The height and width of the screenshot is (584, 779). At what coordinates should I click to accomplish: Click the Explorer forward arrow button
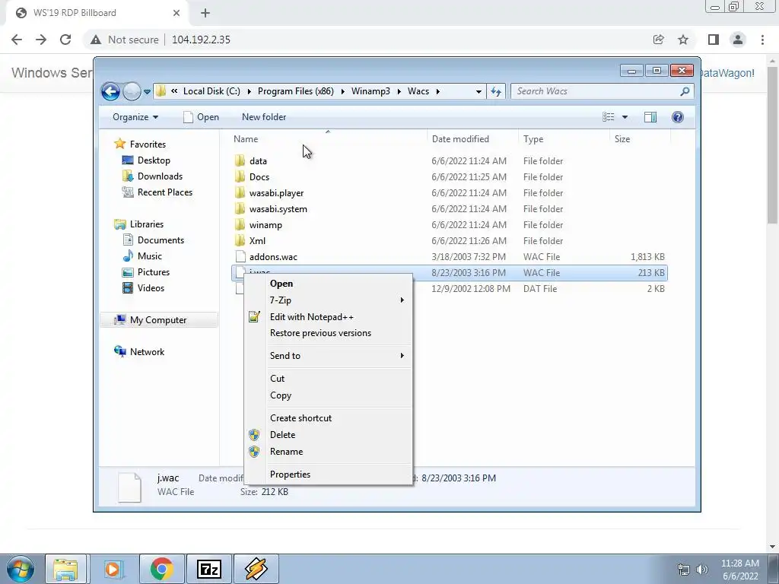point(132,91)
